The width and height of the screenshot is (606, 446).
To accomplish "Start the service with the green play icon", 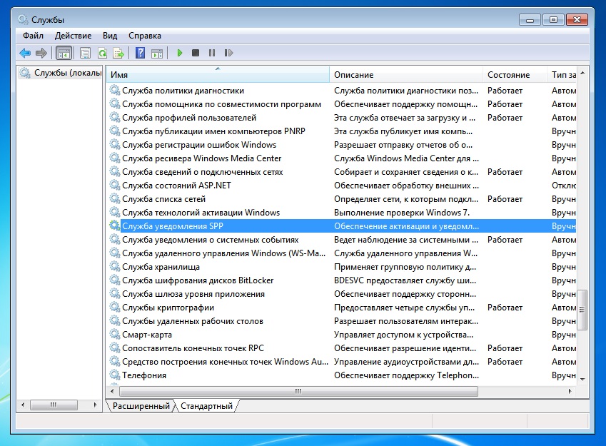I will 180,53.
